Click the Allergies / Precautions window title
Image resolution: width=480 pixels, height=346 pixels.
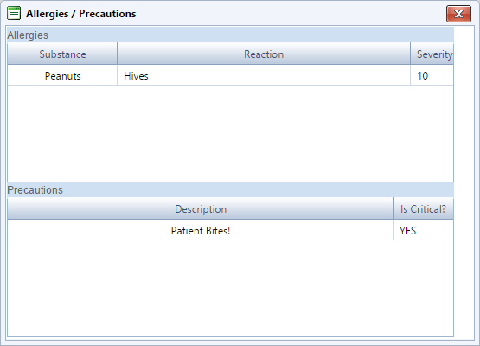81,14
